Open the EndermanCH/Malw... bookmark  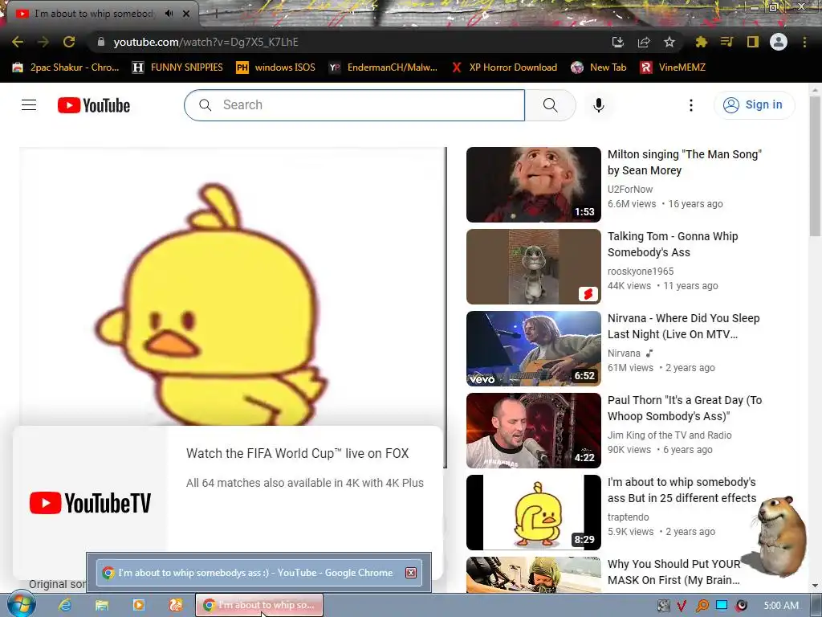pos(383,67)
